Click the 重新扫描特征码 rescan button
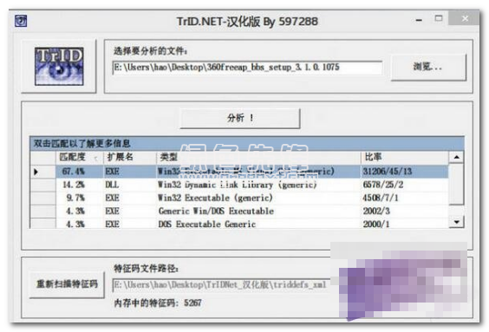Screen dimensions: 489x332 [67, 284]
